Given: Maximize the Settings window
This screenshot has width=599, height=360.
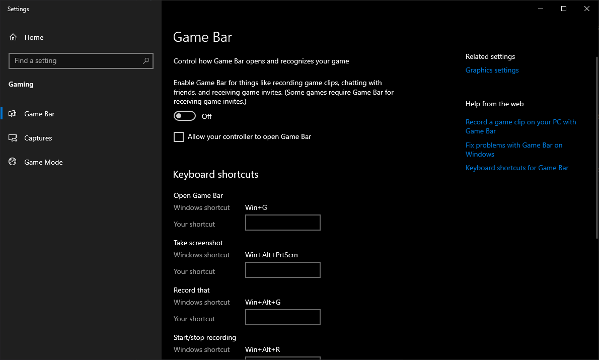Looking at the screenshot, I should coord(563,9).
